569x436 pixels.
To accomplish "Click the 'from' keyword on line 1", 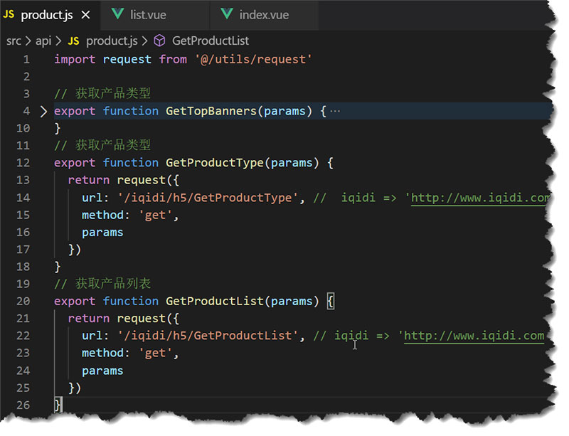I will pos(173,60).
